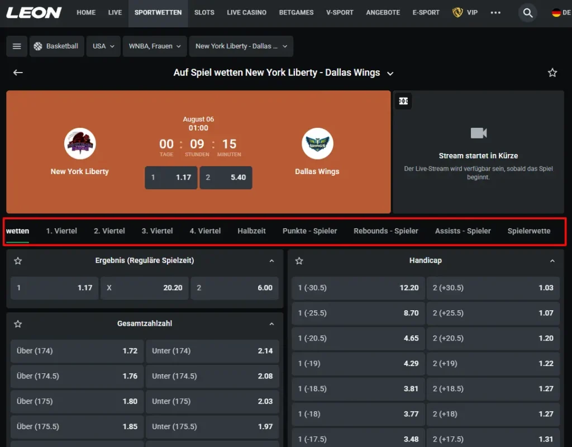Open the New York Liberty - Dallas match dropdown
572x447 pixels.
pos(241,46)
